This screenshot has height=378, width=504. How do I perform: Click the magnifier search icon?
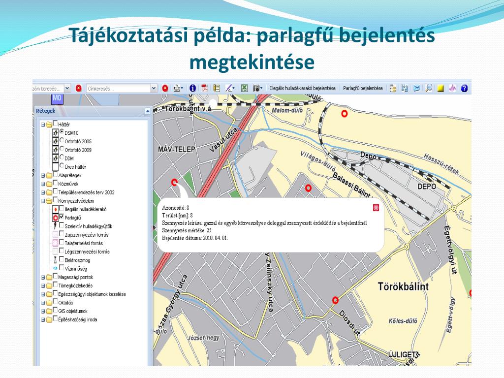(429, 88)
